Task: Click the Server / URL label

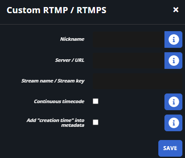Action: (x=70, y=60)
